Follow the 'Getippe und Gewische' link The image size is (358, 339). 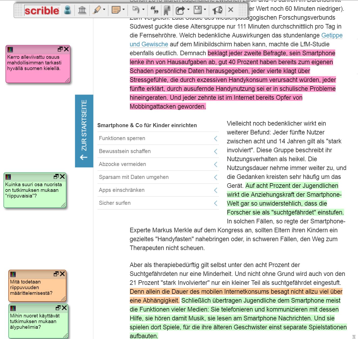click(332, 35)
